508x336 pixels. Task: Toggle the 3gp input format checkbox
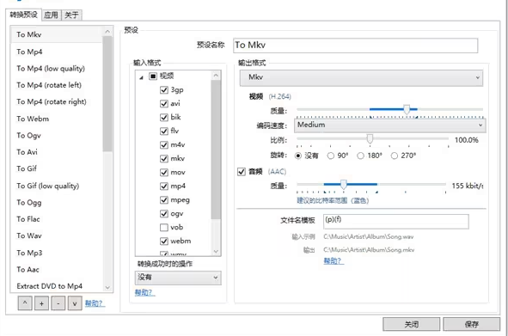click(x=164, y=89)
